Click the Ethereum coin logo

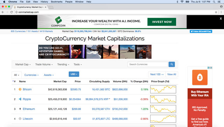click(x=20, y=109)
